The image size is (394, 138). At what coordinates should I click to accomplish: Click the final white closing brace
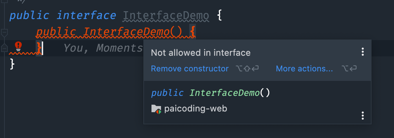[x=12, y=64]
